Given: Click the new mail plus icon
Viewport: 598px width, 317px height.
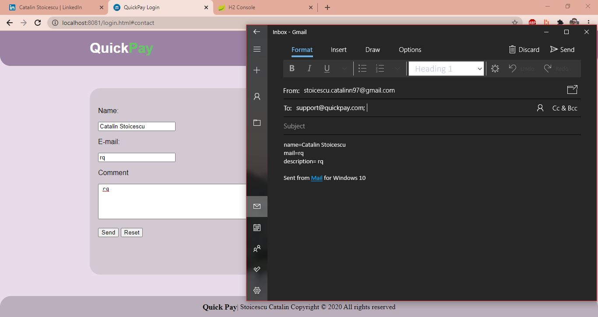Looking at the screenshot, I should pos(257,70).
